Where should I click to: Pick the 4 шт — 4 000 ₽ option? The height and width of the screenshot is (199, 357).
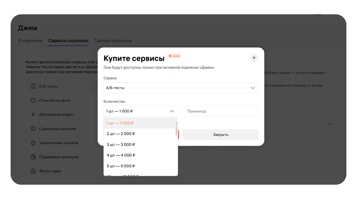pyautogui.click(x=121, y=155)
